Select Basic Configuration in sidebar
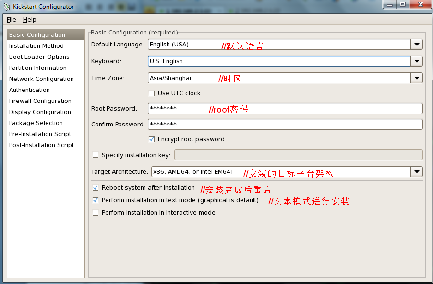Screen dimensions: 433x284 (x=46, y=34)
